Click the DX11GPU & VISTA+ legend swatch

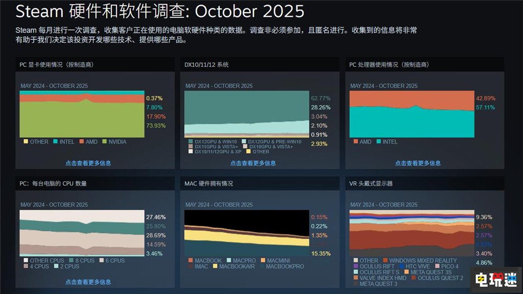click(190, 146)
